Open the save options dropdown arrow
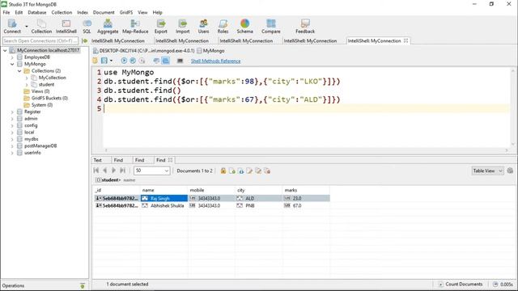The image size is (518, 291). [x=111, y=61]
